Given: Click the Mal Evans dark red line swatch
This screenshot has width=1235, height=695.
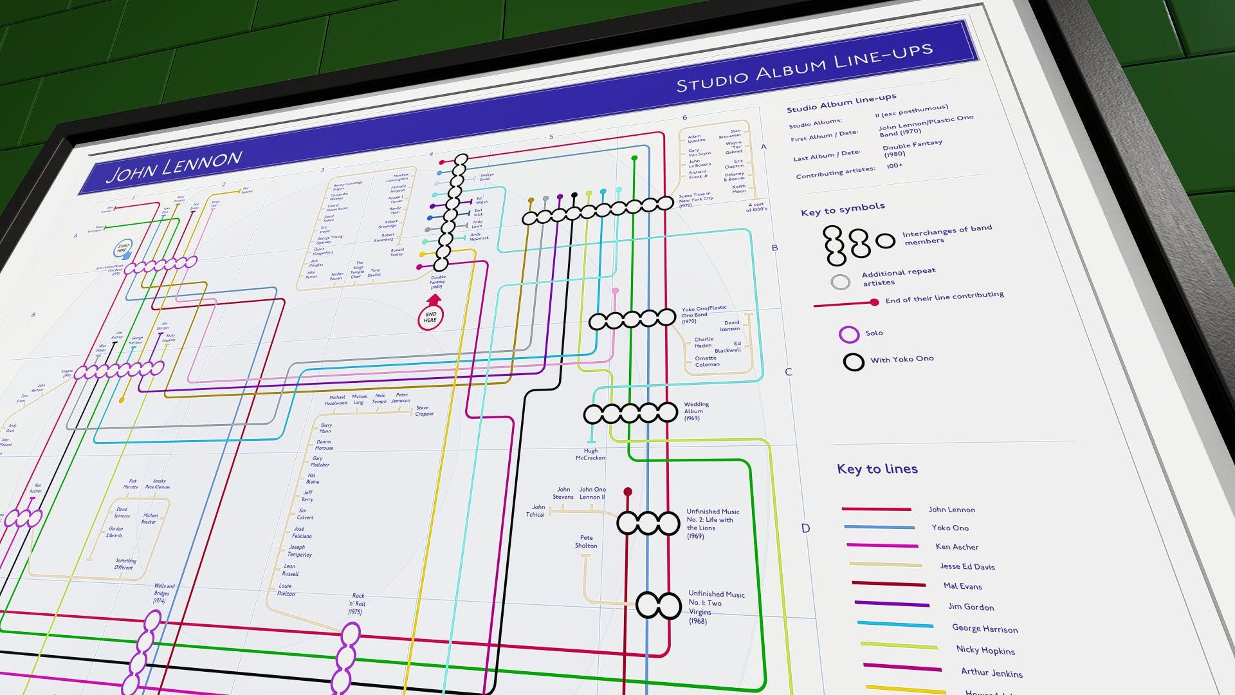Looking at the screenshot, I should (x=888, y=584).
